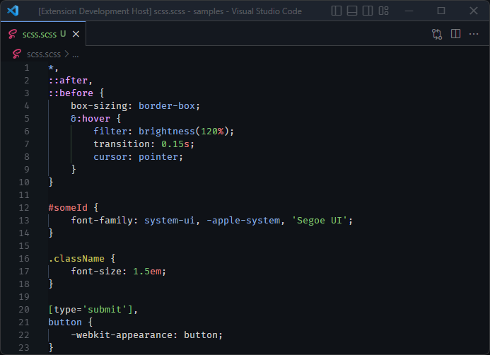The image size is (490, 355).
Task: Open changes compare icon in editor toolbar
Action: 437,34
